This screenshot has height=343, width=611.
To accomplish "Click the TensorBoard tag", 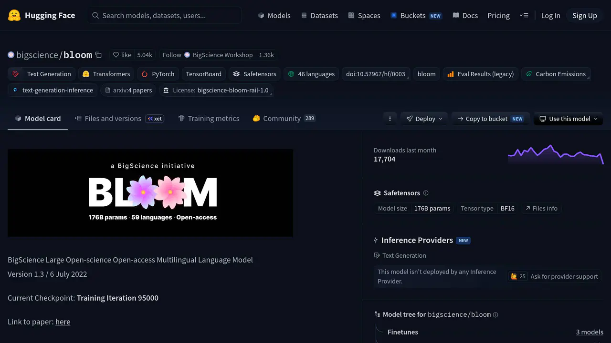I will (203, 74).
